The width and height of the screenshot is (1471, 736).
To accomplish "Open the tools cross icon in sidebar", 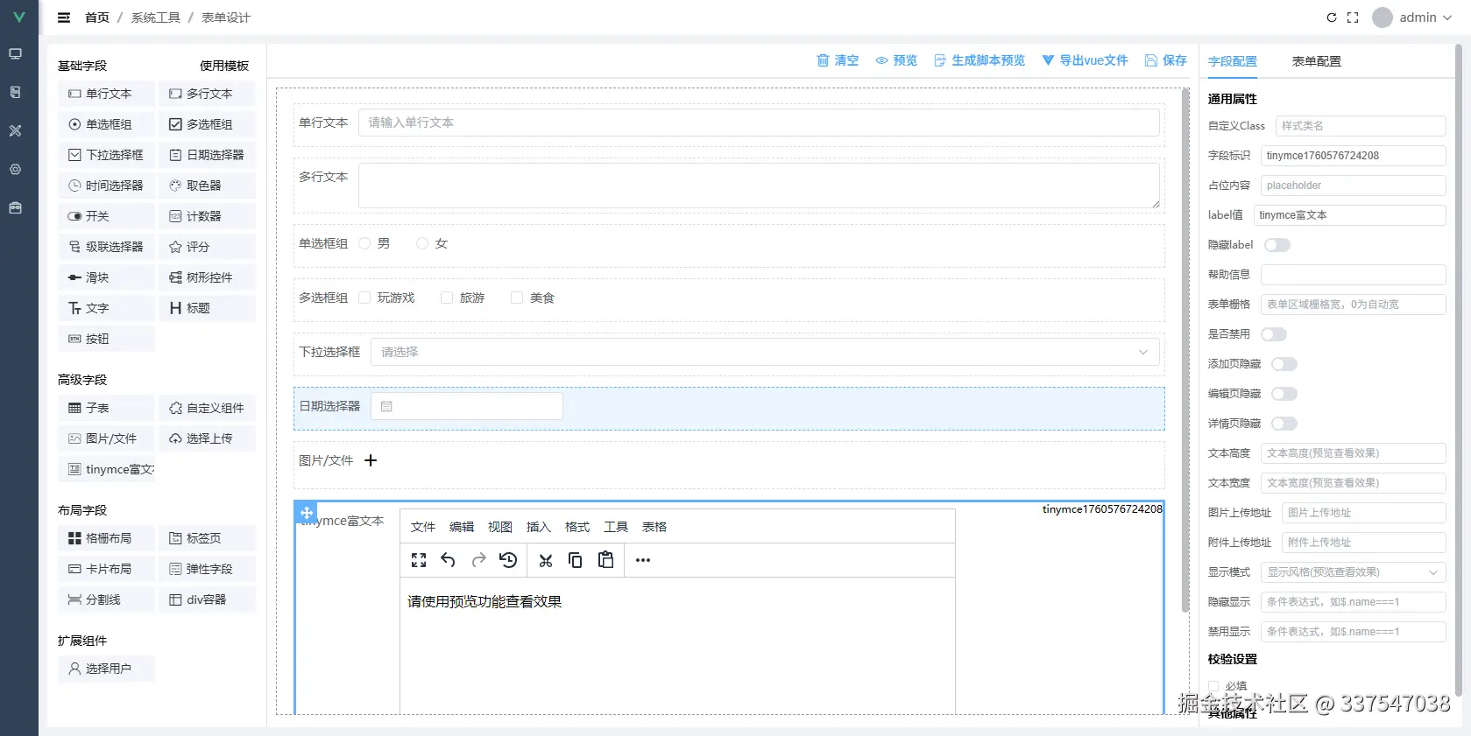I will point(16,130).
